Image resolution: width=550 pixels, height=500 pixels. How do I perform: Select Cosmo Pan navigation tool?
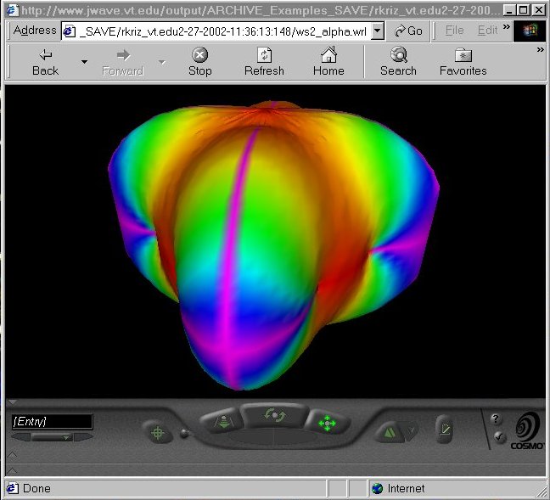pos(328,423)
